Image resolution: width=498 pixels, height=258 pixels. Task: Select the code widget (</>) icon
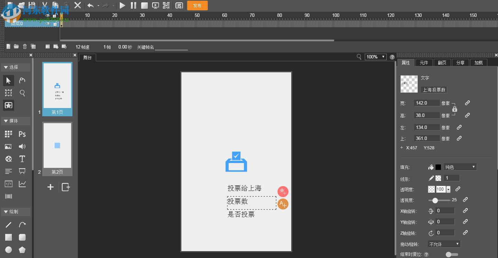coord(8,184)
